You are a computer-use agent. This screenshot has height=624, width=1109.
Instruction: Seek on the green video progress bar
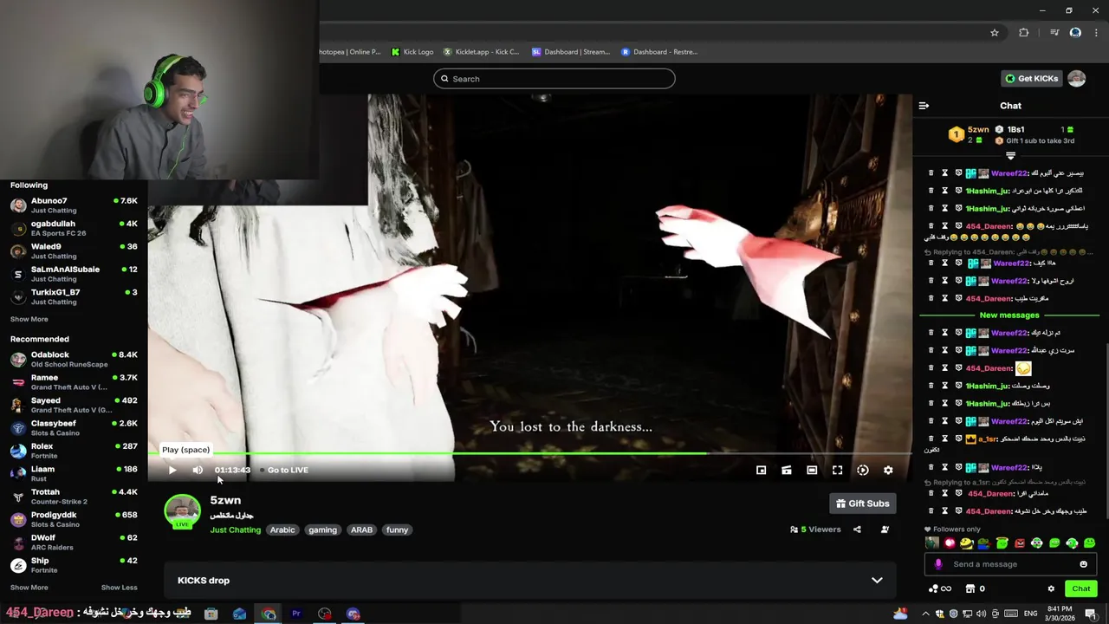pyautogui.click(x=529, y=453)
